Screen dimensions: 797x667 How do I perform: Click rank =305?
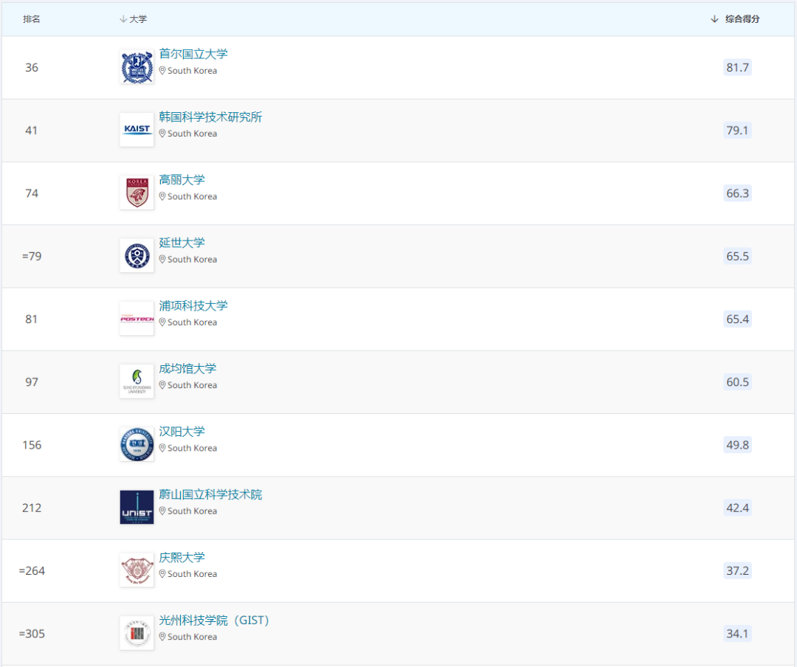pyautogui.click(x=32, y=634)
